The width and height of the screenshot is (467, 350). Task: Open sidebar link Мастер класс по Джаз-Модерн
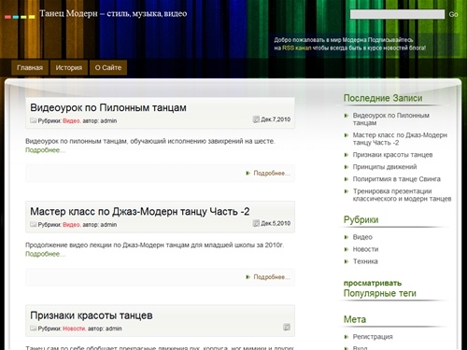400,139
